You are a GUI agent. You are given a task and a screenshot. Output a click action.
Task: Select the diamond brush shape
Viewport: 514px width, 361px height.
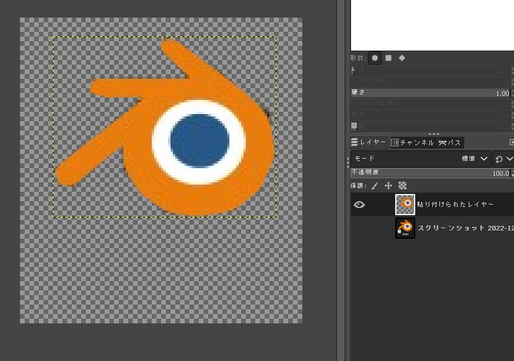(x=402, y=58)
